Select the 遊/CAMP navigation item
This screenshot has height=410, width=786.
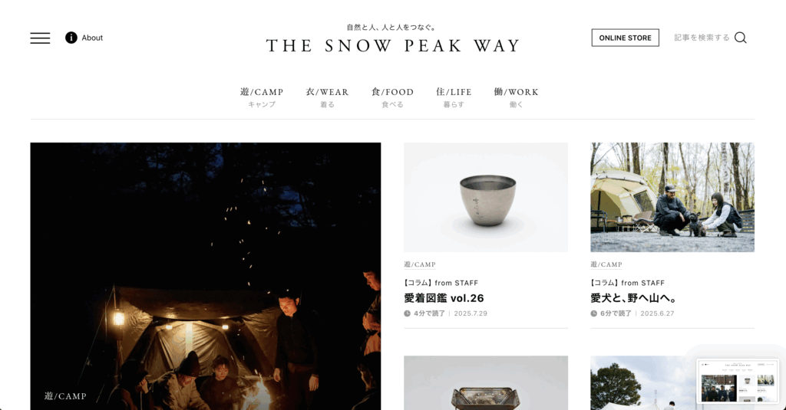pyautogui.click(x=262, y=97)
